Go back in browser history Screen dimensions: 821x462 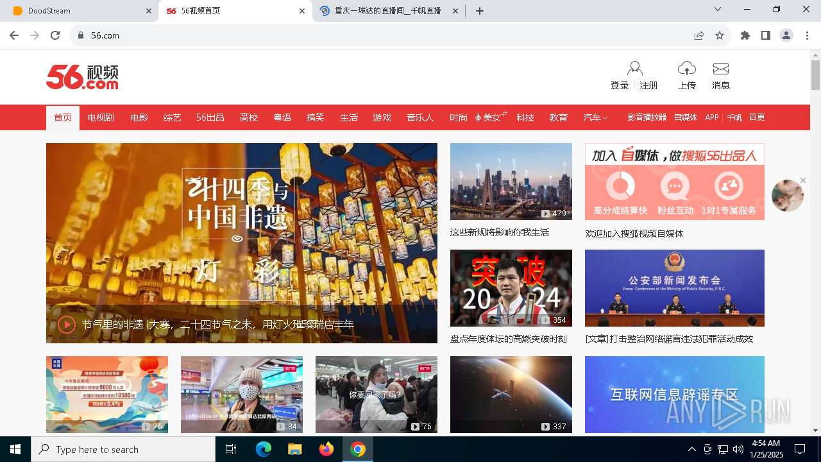(x=14, y=35)
